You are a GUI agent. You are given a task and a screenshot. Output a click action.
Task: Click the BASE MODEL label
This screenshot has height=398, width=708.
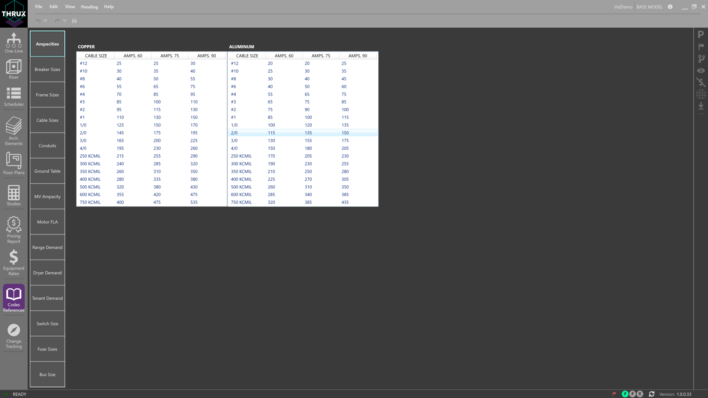(x=649, y=7)
